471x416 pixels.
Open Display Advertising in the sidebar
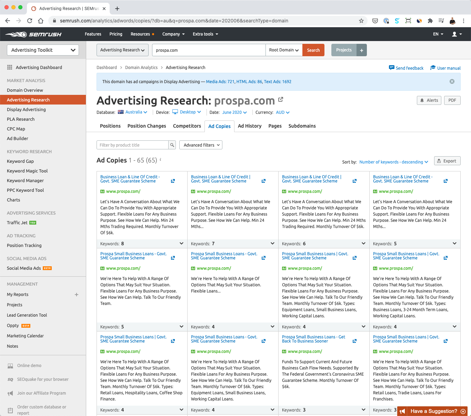26,109
